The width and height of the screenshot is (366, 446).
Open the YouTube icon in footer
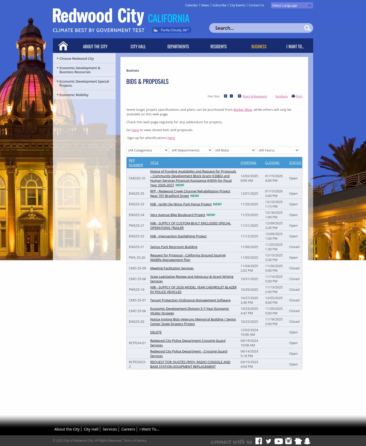coord(279,441)
